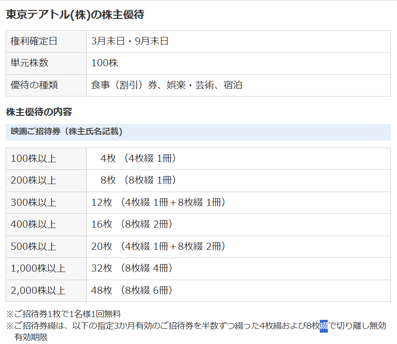
Task: Click the 食事（割引）券、娯楽・芸術、宿泊 text
Action: (167, 85)
